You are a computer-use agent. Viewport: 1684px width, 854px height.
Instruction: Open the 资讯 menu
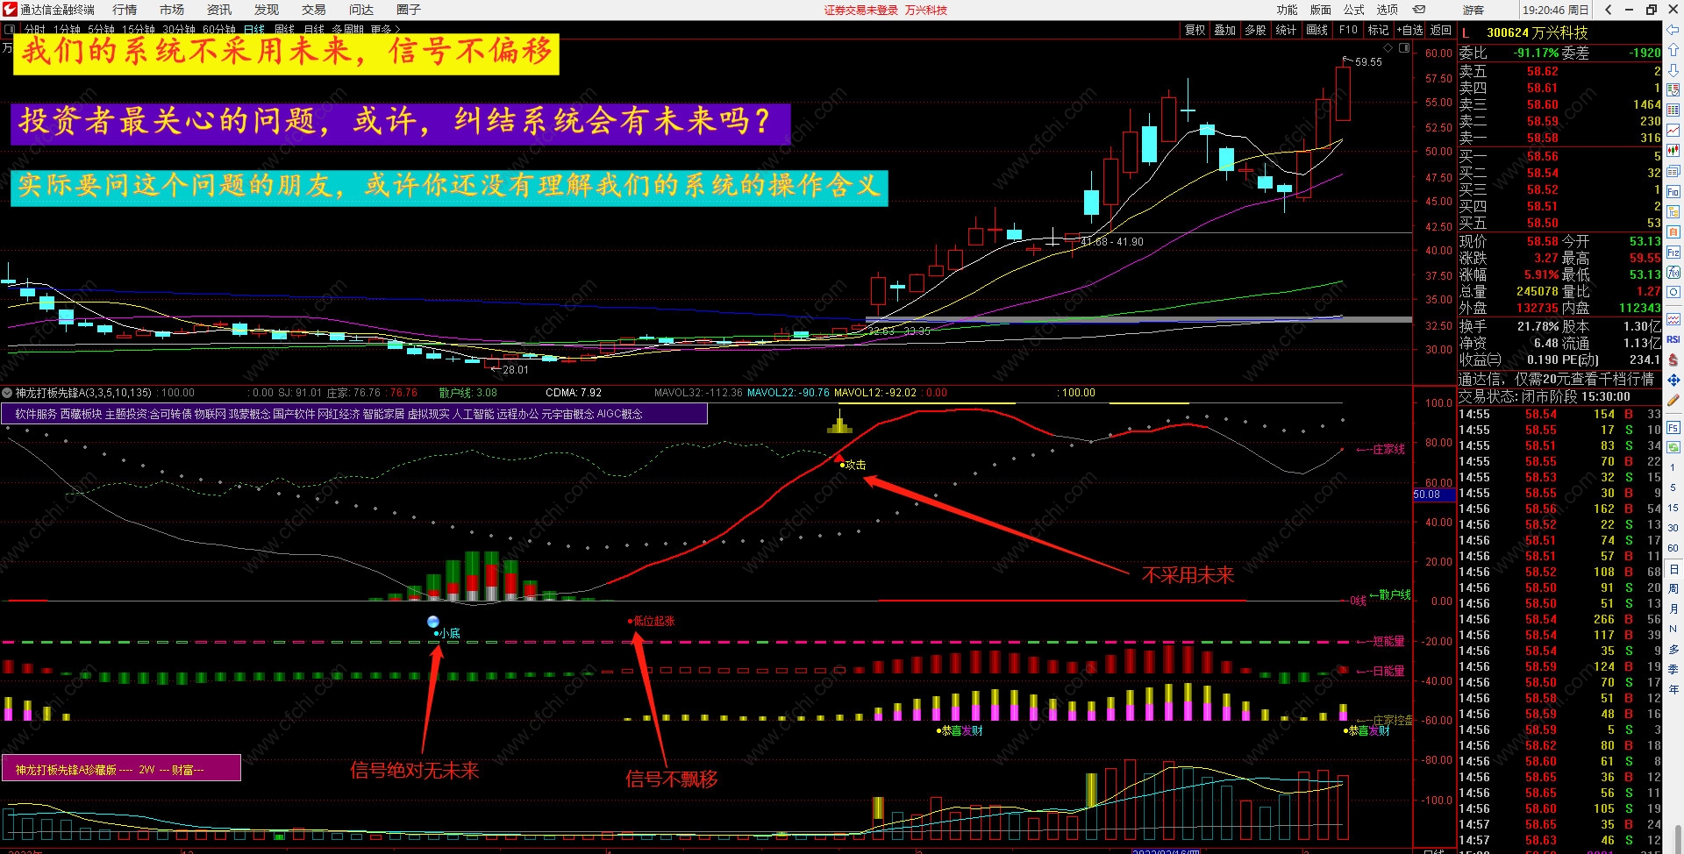[x=219, y=10]
